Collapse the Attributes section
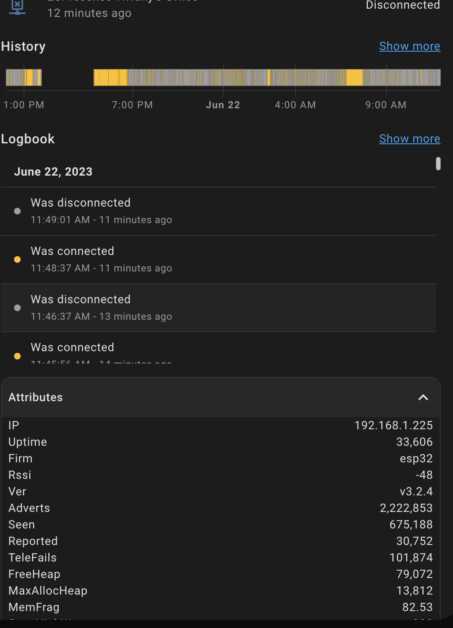Image resolution: width=453 pixels, height=628 pixels. (x=423, y=397)
